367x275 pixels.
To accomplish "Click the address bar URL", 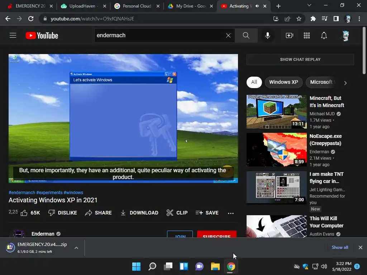I will click(x=92, y=19).
